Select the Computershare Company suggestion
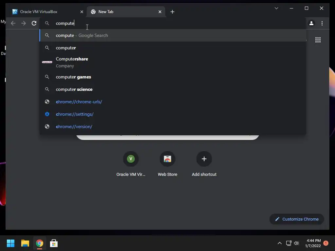 point(173,62)
